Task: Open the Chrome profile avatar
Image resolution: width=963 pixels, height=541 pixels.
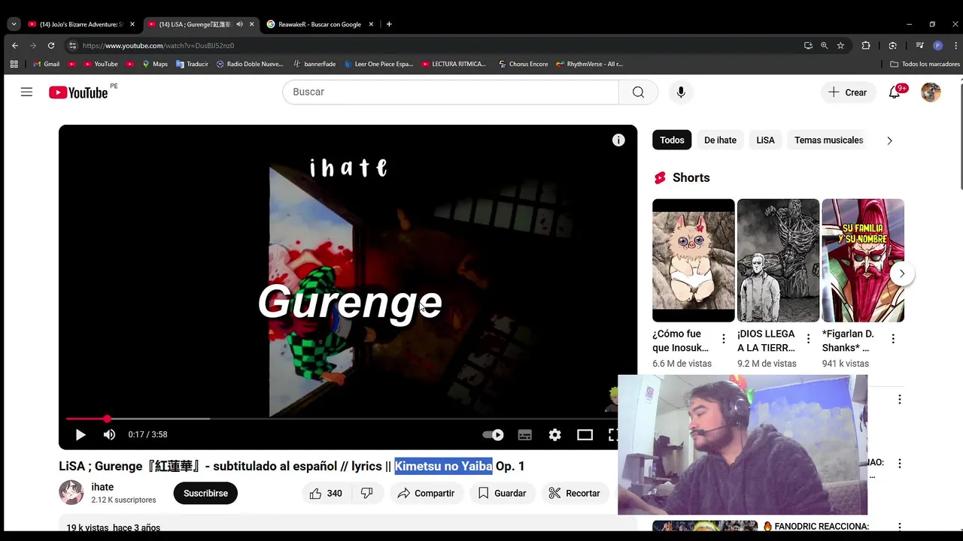Action: coord(937,45)
